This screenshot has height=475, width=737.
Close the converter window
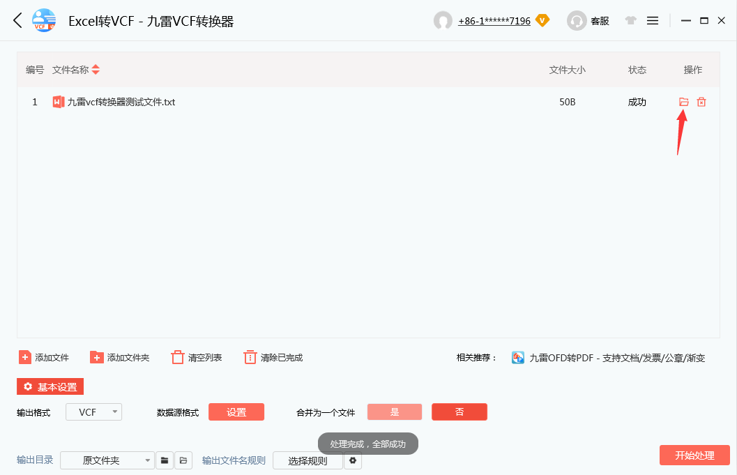[x=722, y=21]
